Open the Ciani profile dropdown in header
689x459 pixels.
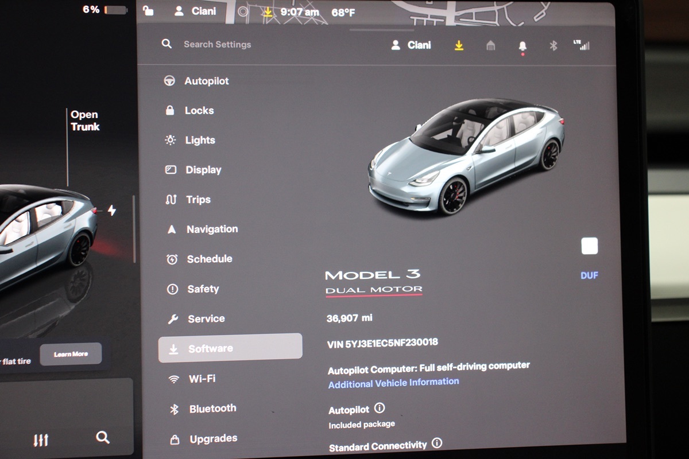click(411, 45)
